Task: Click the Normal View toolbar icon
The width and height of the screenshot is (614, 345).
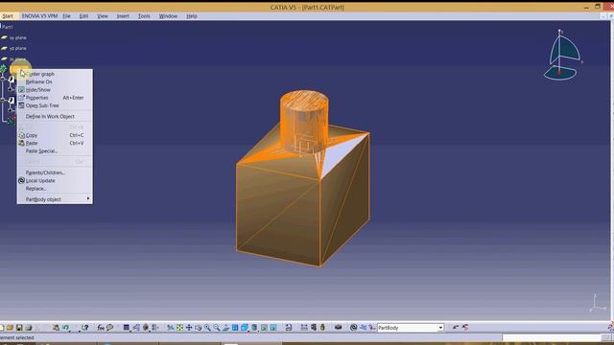Action: tap(226, 328)
